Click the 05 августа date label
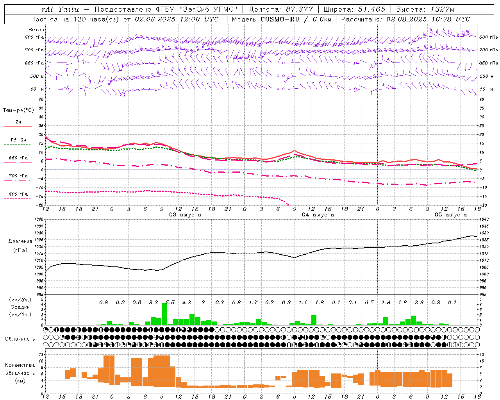Image resolution: width=500 pixels, height=400 pixels. tap(451, 215)
